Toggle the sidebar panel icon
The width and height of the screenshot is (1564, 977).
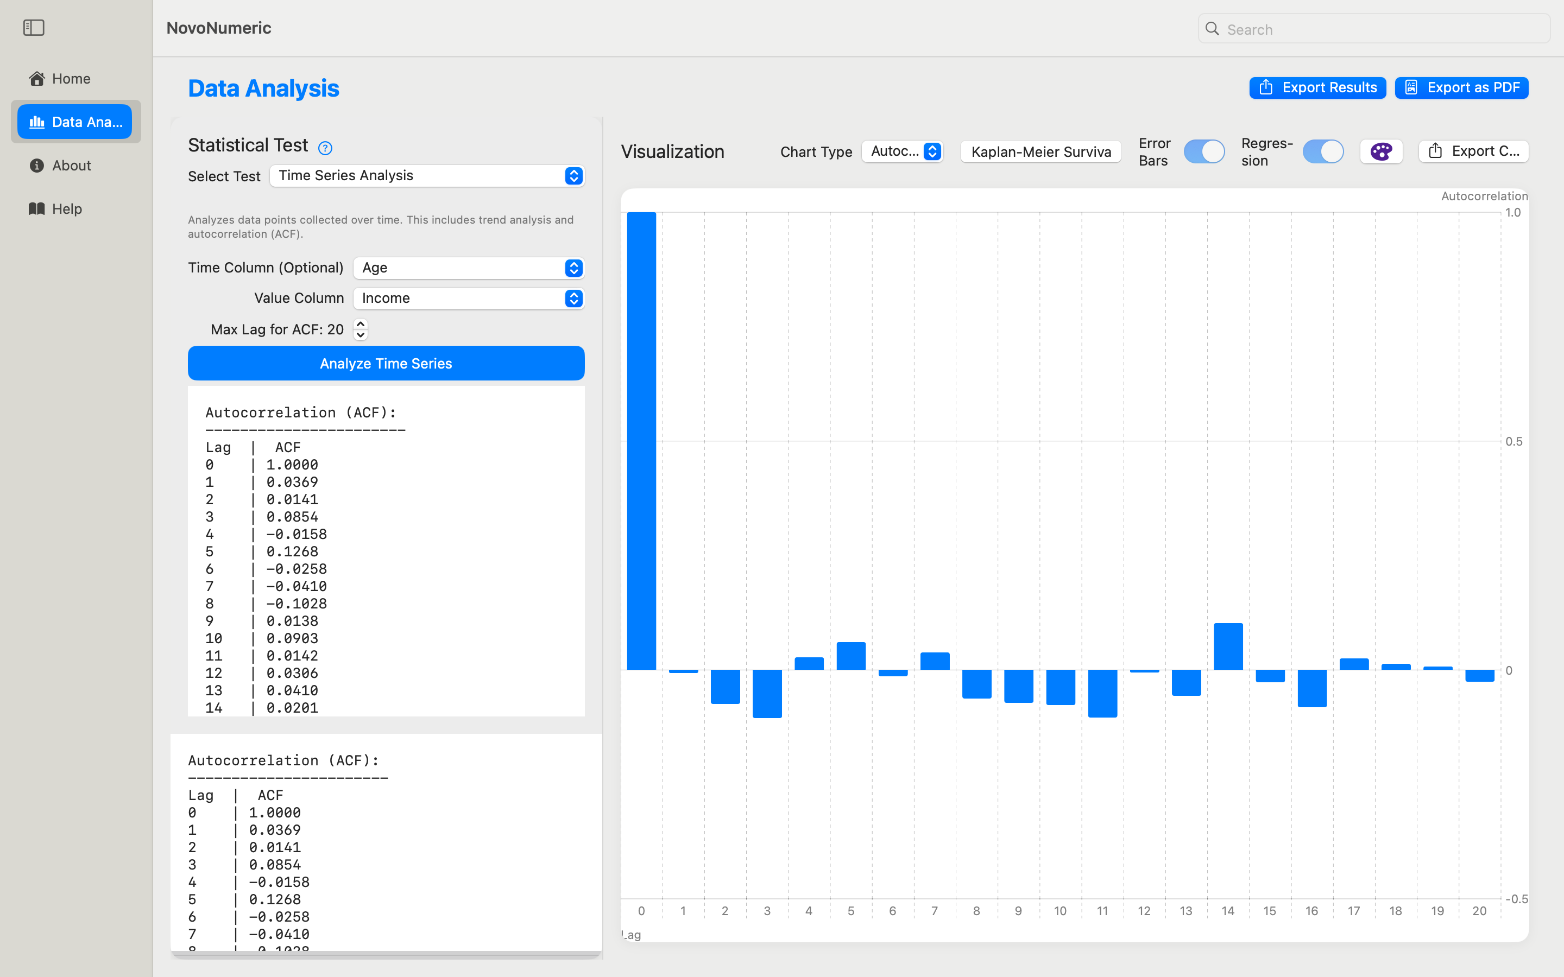pyautogui.click(x=34, y=28)
